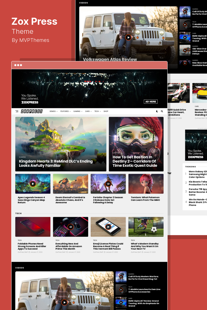207x310 pixels.
Task: Play the Volkswagen Atlas Review video at top
Action: pos(128,37)
